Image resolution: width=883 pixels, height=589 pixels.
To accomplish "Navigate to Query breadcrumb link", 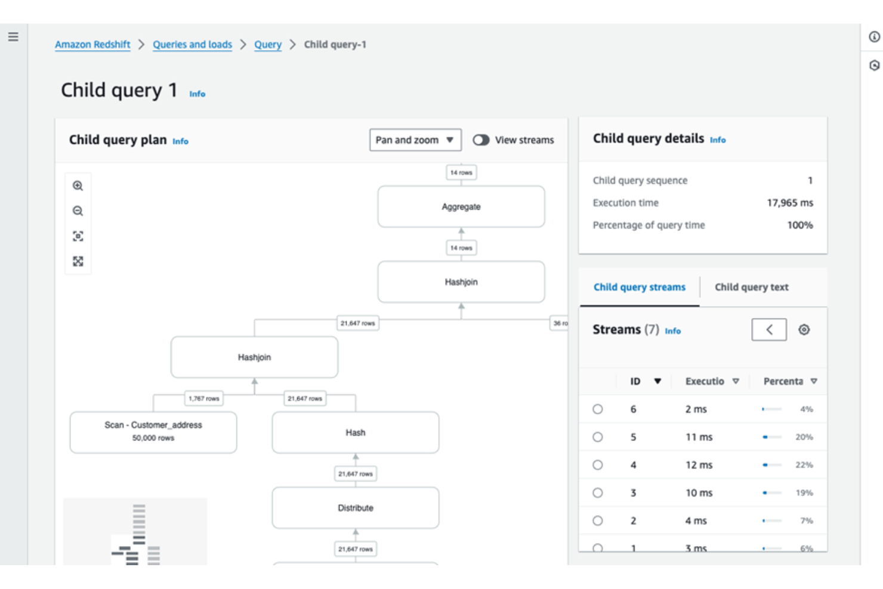I will [268, 45].
